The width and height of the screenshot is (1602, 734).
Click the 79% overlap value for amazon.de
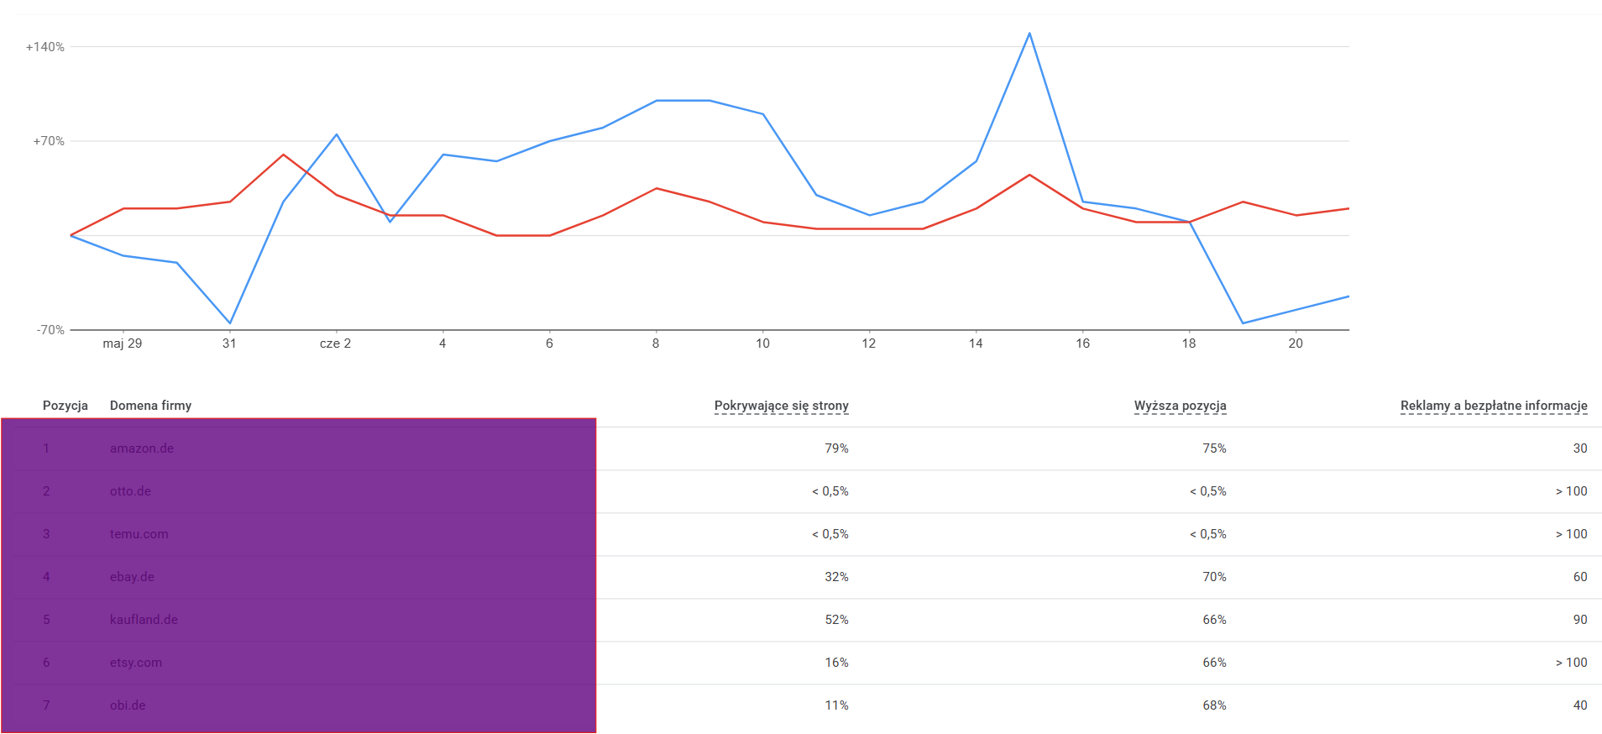[836, 448]
